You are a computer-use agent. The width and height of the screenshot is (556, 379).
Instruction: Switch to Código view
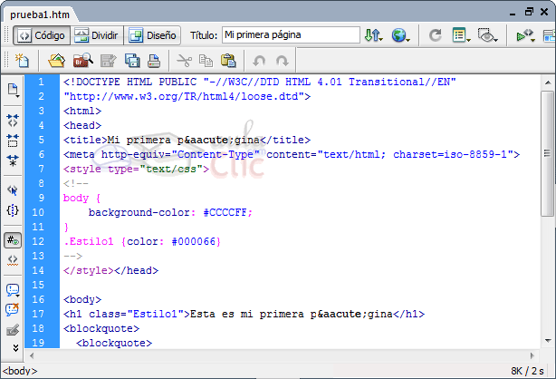pos(40,36)
